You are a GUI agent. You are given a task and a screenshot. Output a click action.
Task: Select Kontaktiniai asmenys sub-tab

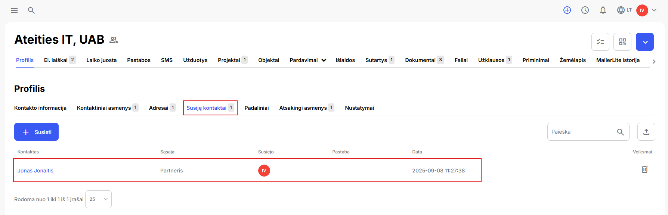(108, 108)
